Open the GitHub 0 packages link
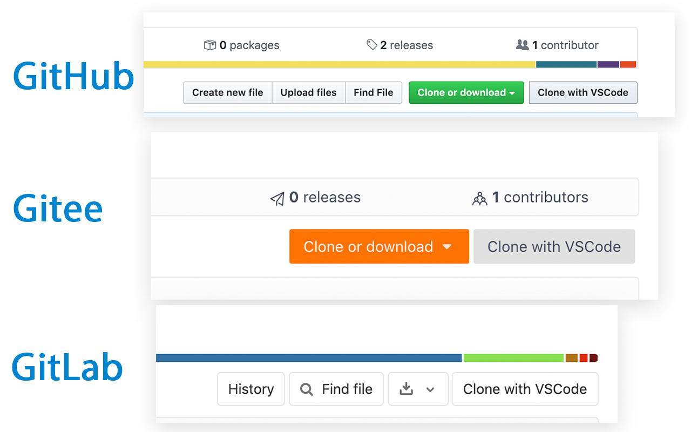The image size is (691, 432). tap(242, 45)
